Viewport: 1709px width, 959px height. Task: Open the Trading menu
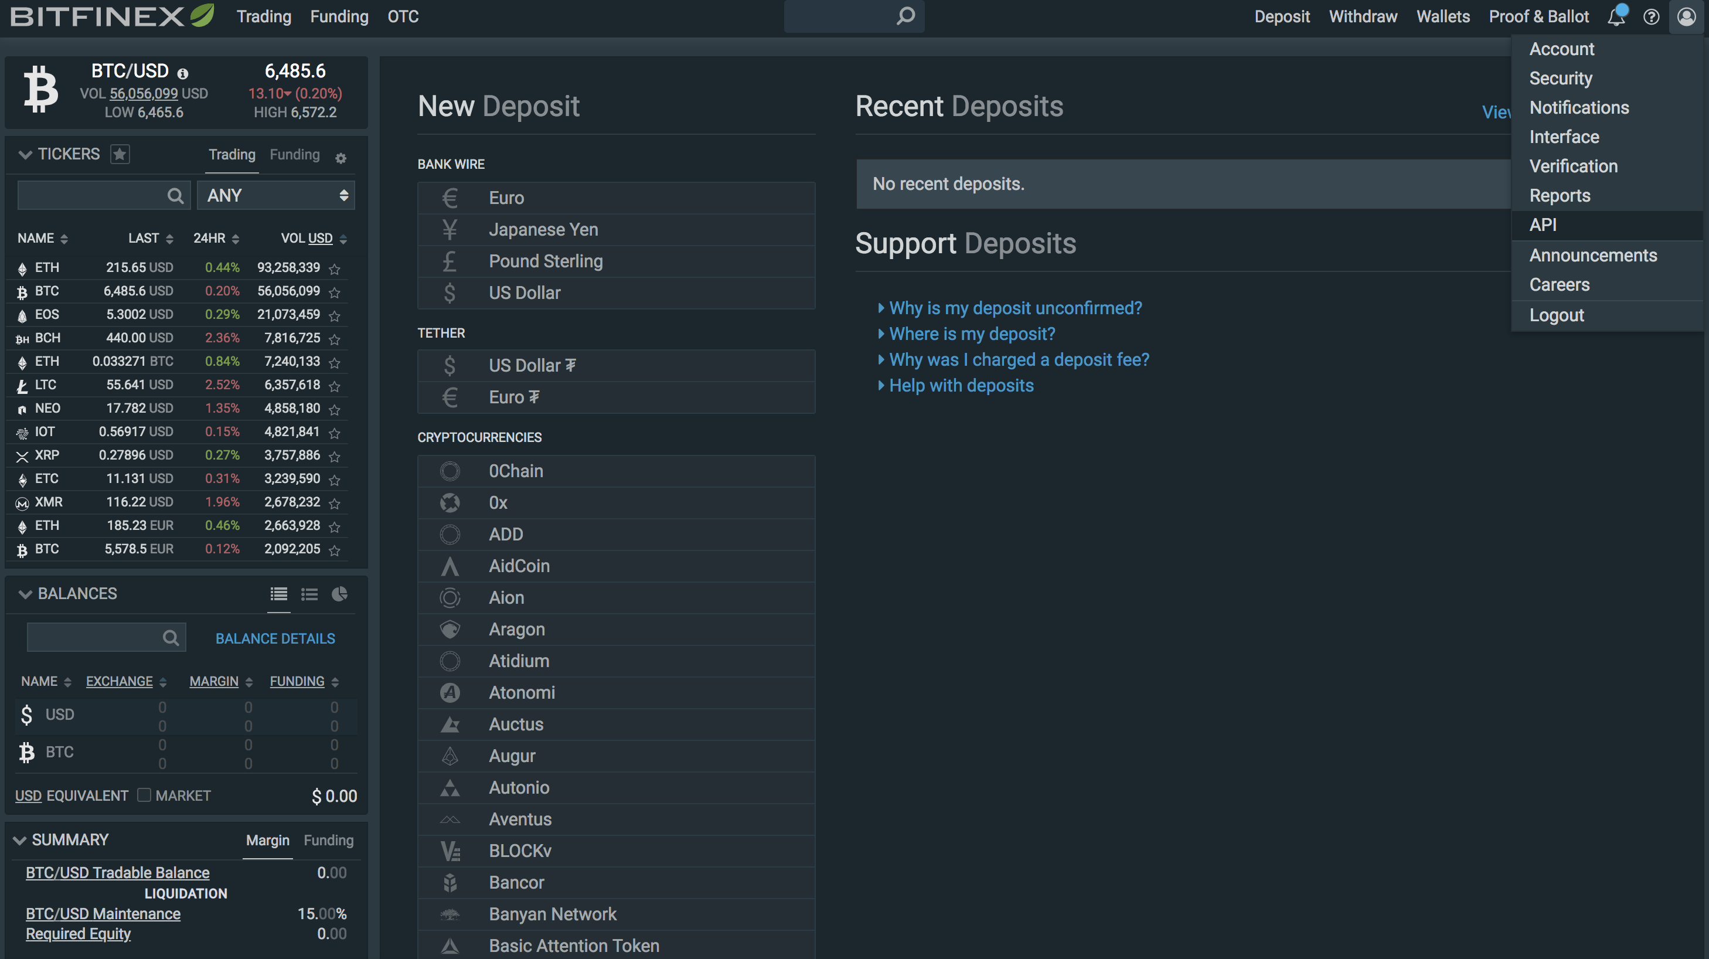pos(264,16)
